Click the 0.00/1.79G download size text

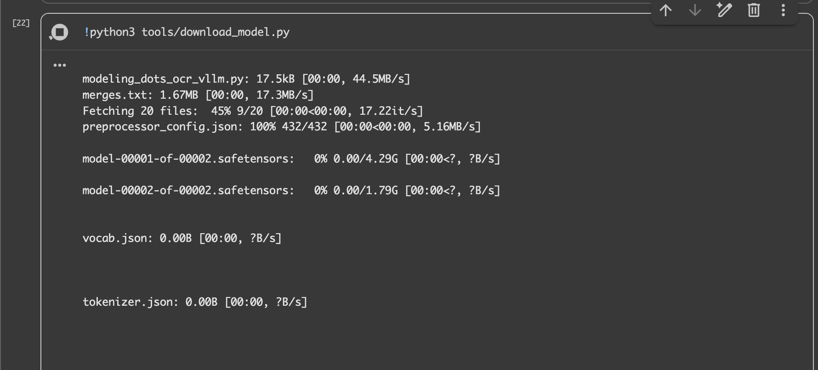click(365, 191)
